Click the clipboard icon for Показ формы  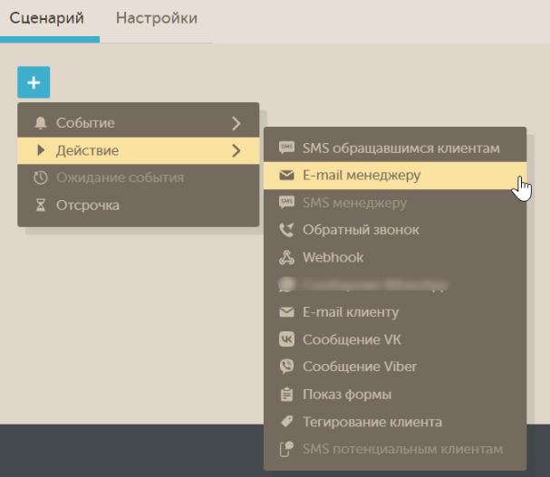pos(286,395)
